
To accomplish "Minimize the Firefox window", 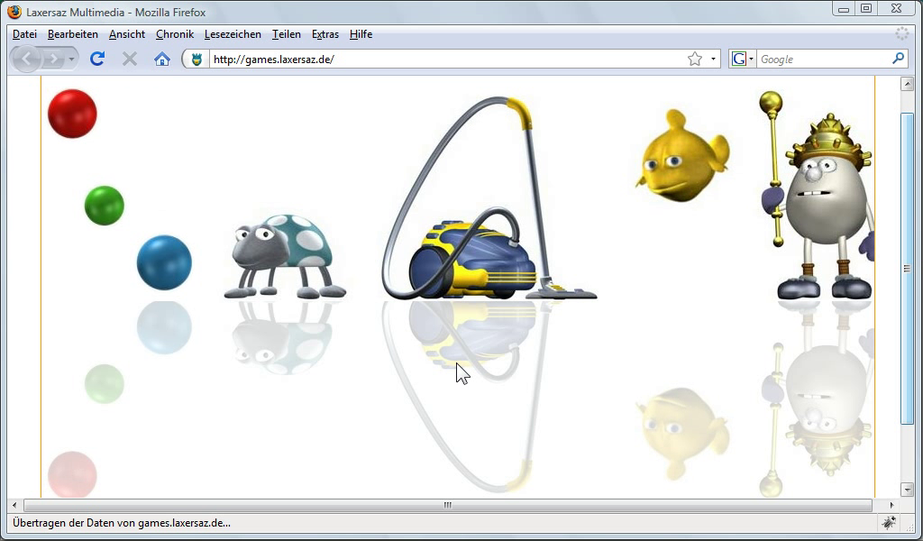I will 844,8.
